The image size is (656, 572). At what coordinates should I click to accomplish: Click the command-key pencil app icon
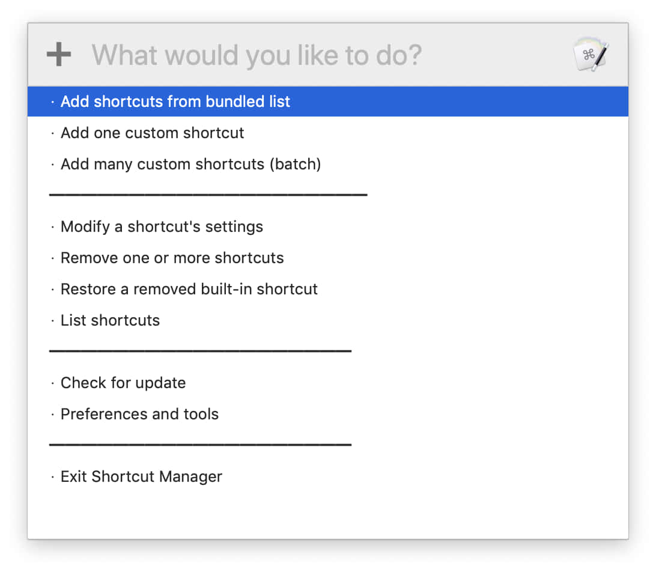591,55
